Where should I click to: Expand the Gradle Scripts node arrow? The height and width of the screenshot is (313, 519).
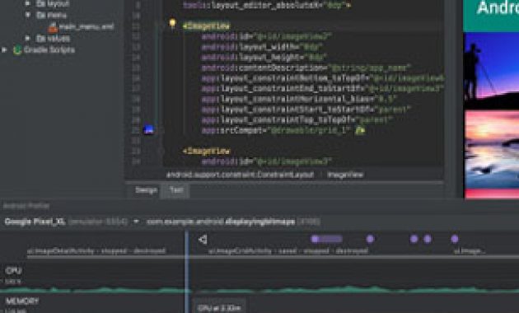tap(4, 50)
